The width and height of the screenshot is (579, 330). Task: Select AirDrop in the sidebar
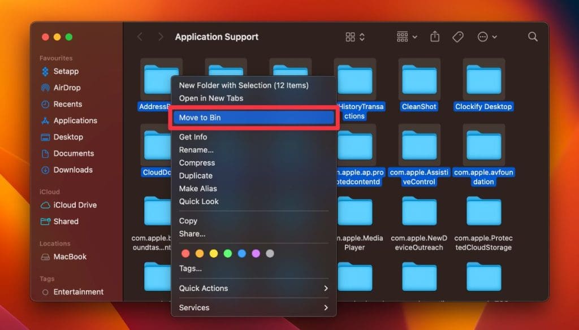pos(61,88)
